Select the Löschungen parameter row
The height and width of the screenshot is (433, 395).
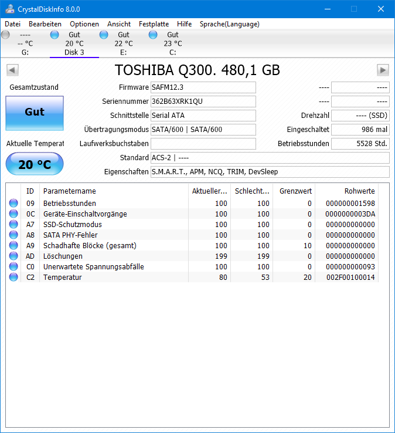[x=192, y=256]
